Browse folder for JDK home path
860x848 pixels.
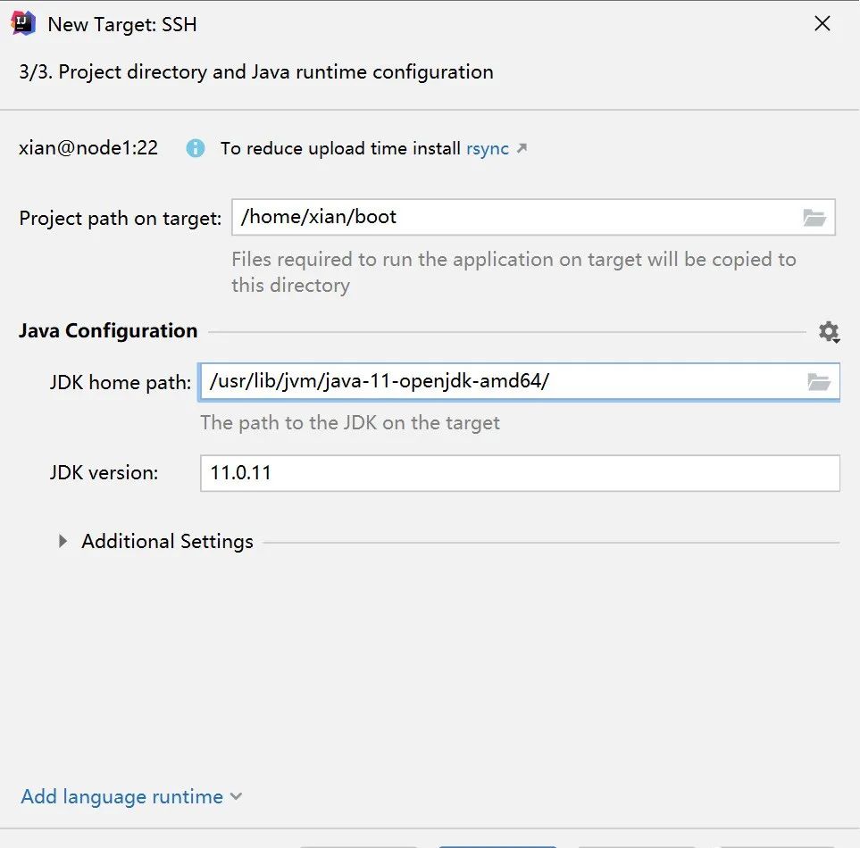tap(818, 381)
